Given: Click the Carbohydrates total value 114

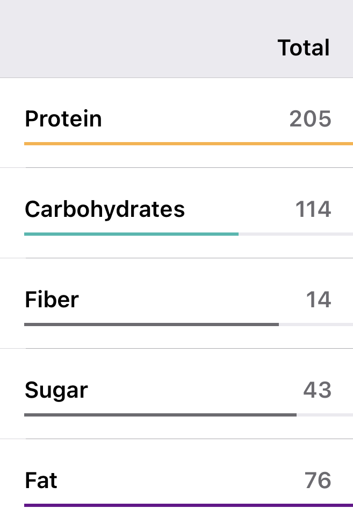Looking at the screenshot, I should 313,209.
